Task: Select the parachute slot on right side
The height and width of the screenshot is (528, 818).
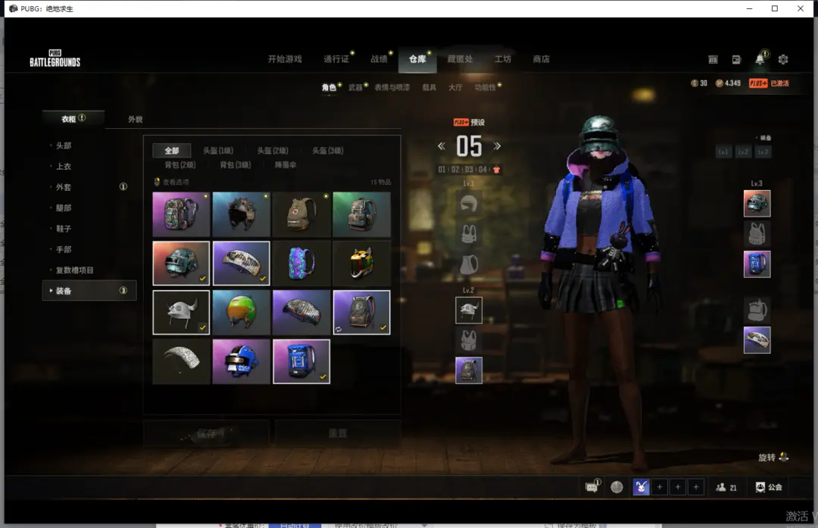Action: (757, 339)
